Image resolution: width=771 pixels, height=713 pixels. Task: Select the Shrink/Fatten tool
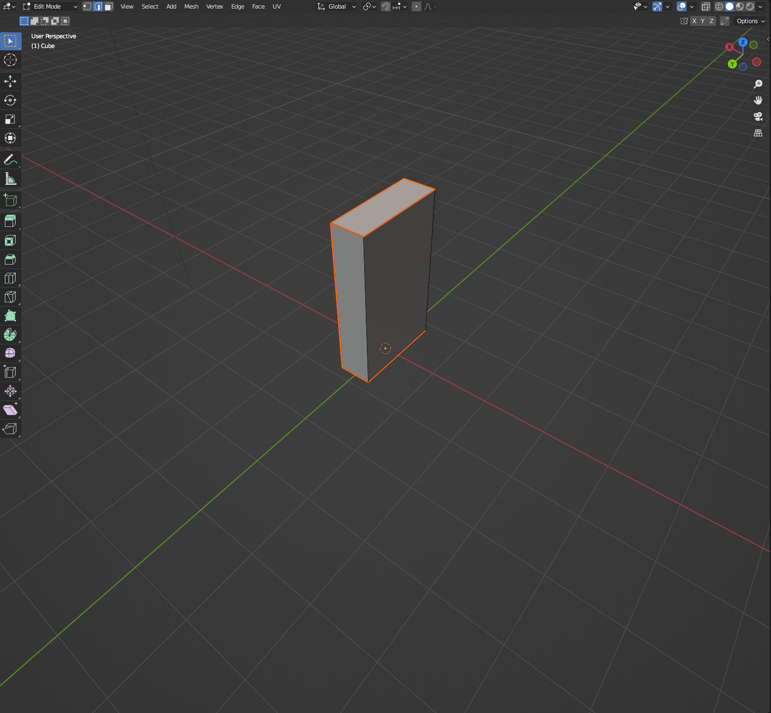pos(10,391)
